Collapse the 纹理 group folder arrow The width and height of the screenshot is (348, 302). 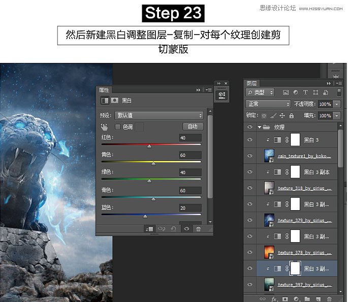[260, 127]
